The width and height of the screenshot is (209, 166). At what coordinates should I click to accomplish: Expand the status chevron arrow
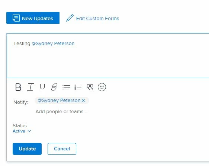tap(29, 131)
